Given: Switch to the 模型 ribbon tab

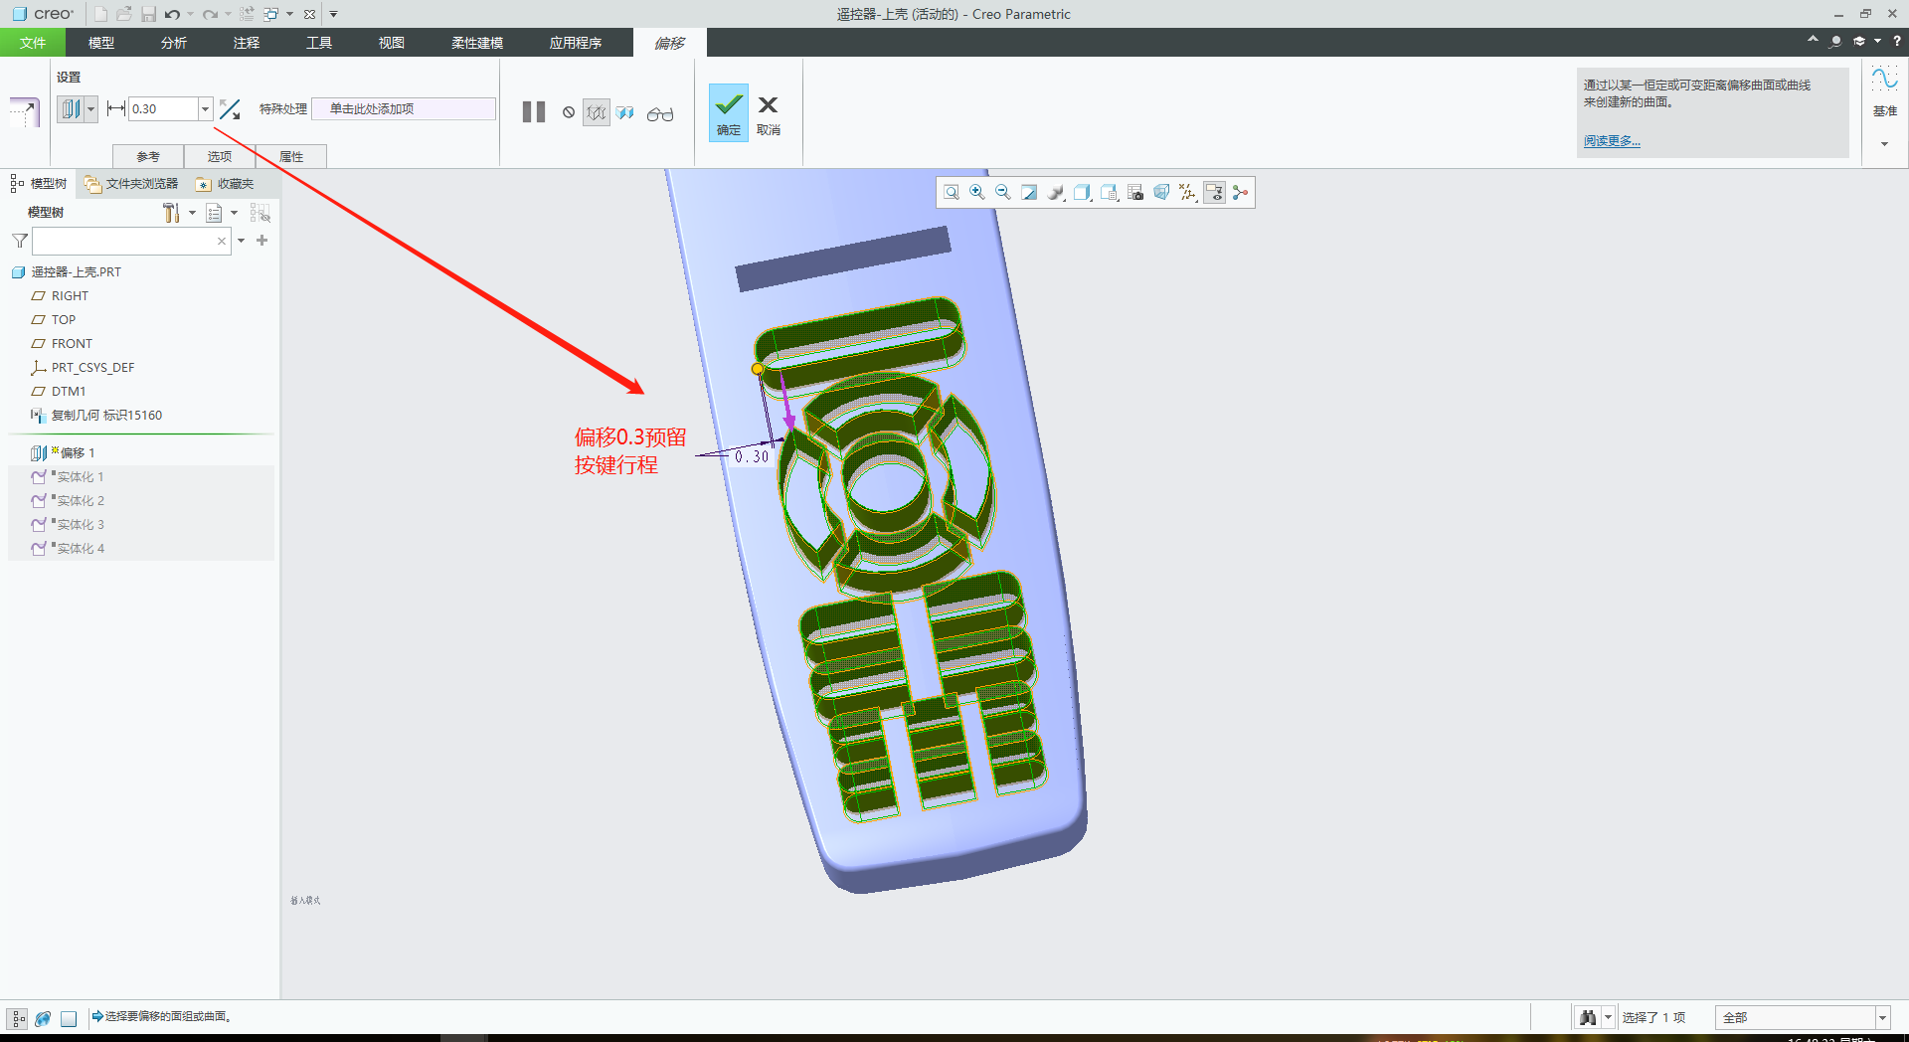Looking at the screenshot, I should [101, 43].
